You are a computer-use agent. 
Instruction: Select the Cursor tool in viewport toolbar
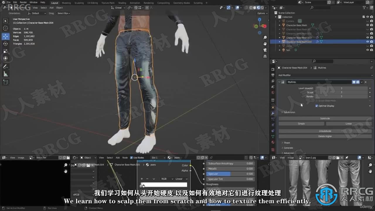tap(6, 28)
